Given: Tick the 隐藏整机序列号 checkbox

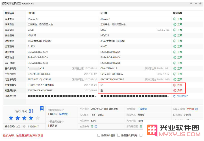Looking at the screenshot, I should tap(119, 135).
